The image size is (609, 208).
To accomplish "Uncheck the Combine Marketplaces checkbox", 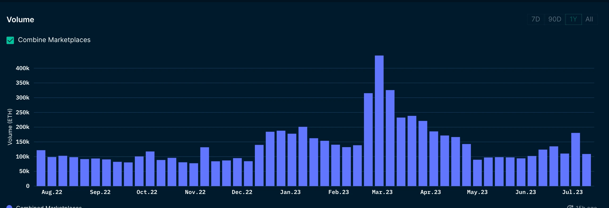I will pos(10,40).
